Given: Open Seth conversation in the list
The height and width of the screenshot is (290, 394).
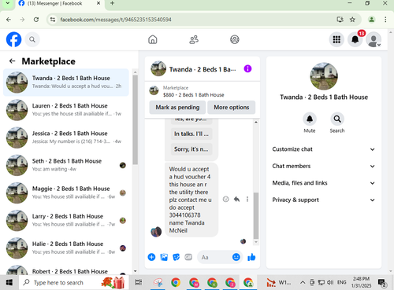Looking at the screenshot, I should 66,165.
